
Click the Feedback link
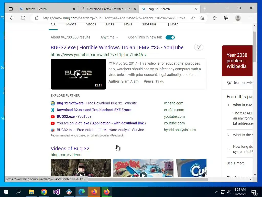pos(117,135)
